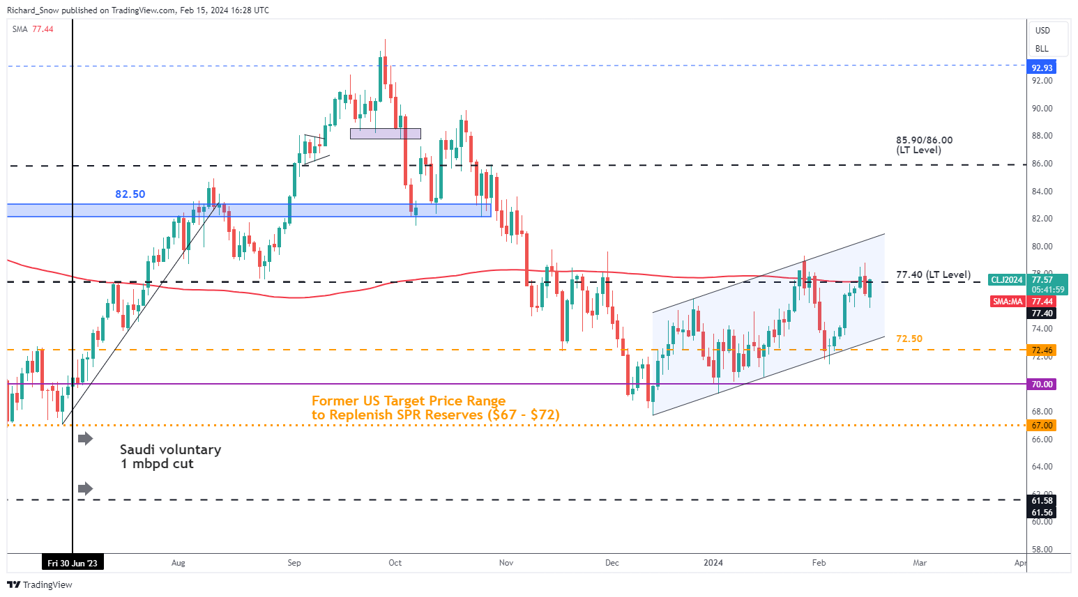Click the orange 72.50 level text
Viewport: 1078px width, 597px height.
coord(909,339)
